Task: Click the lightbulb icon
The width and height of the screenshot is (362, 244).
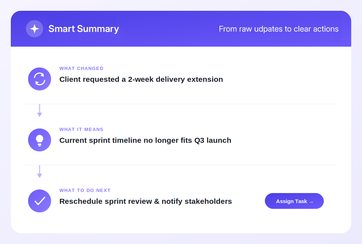Action: [x=40, y=140]
